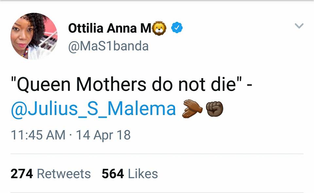
Task: Open the @Julius_S_Malema mention
Action: (94, 109)
